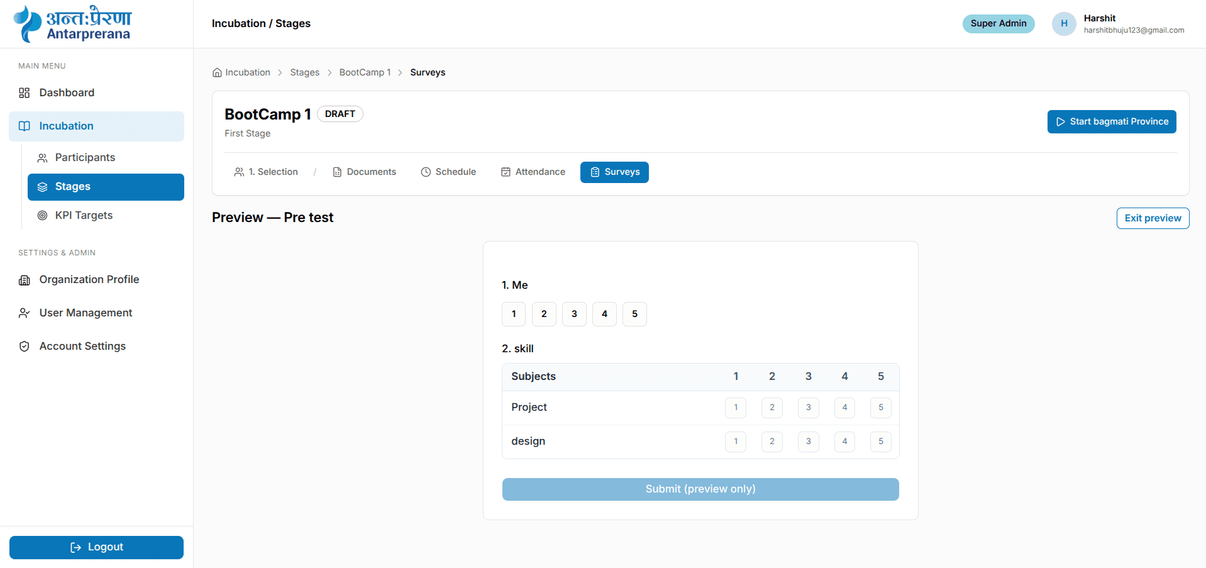
Task: Select rating 2 for design row
Action: click(772, 442)
